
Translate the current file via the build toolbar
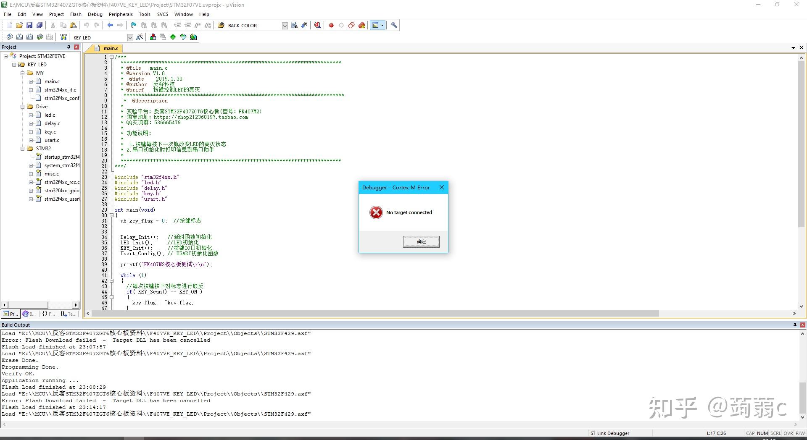click(x=9, y=37)
